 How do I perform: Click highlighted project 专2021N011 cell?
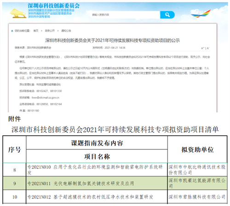click(97, 183)
